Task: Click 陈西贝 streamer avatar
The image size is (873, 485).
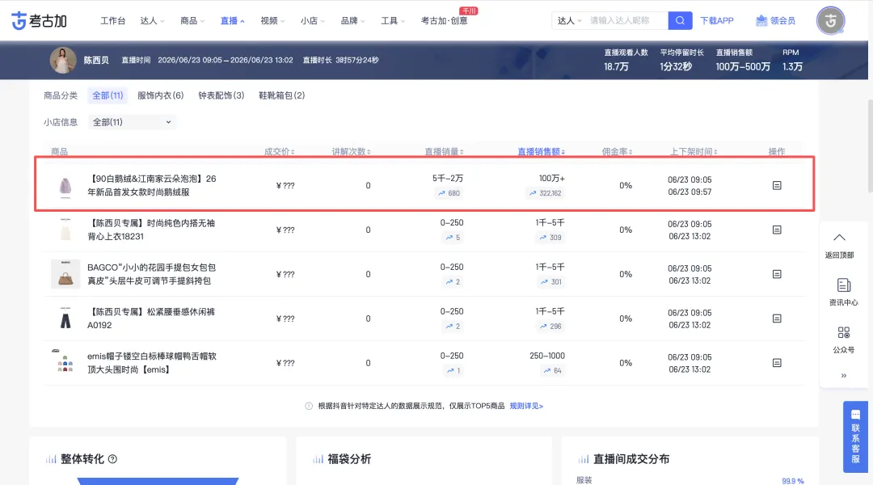Action: [63, 60]
